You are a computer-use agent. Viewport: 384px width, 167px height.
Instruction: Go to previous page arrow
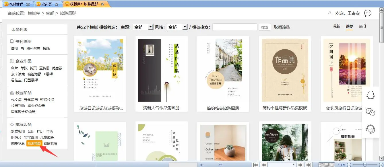pyautogui.click(x=263, y=165)
